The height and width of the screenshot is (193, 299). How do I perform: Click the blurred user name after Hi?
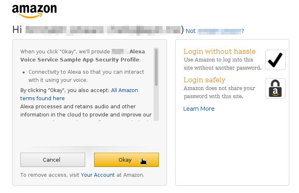click(103, 30)
